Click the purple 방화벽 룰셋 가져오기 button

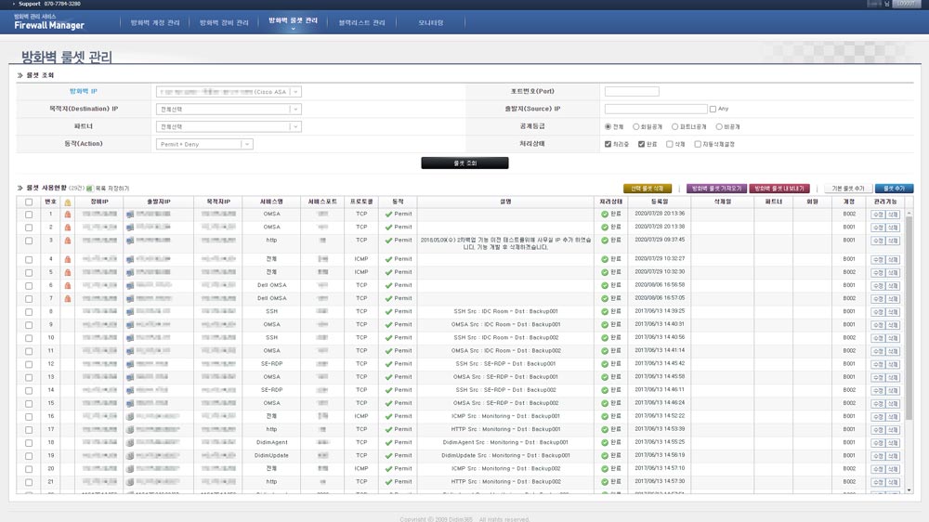click(716, 189)
